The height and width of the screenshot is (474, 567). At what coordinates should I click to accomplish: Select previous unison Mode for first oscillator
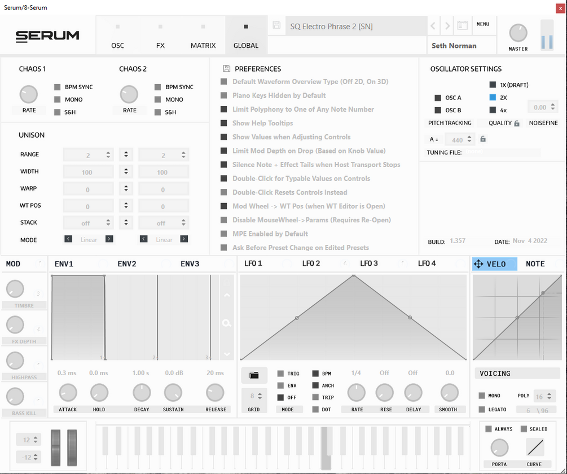click(x=68, y=239)
